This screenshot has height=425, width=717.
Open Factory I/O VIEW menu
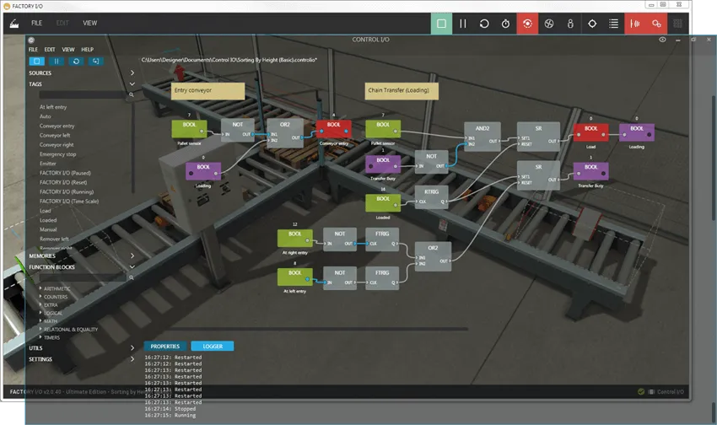pos(89,23)
